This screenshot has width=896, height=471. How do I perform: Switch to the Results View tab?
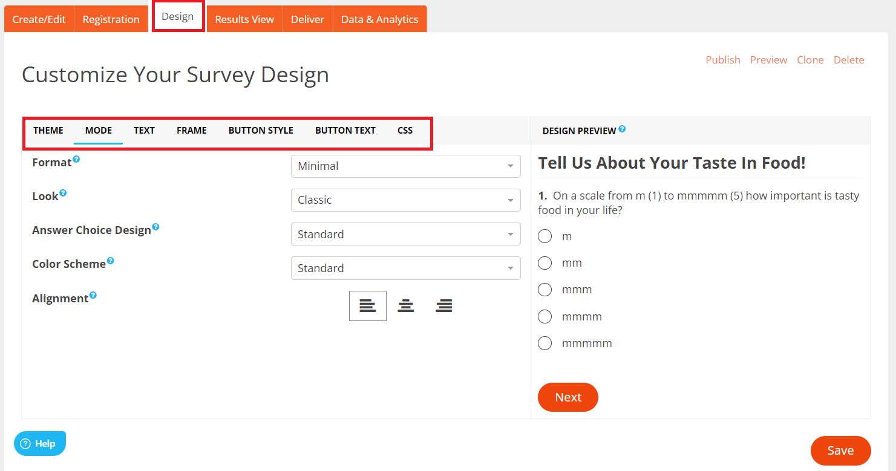[244, 19]
